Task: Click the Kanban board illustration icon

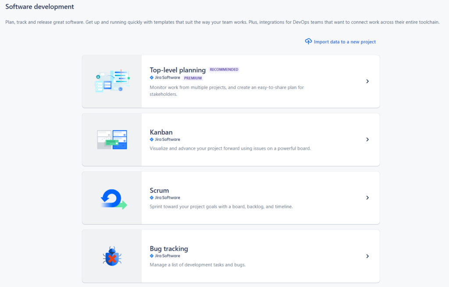Action: [x=112, y=140]
